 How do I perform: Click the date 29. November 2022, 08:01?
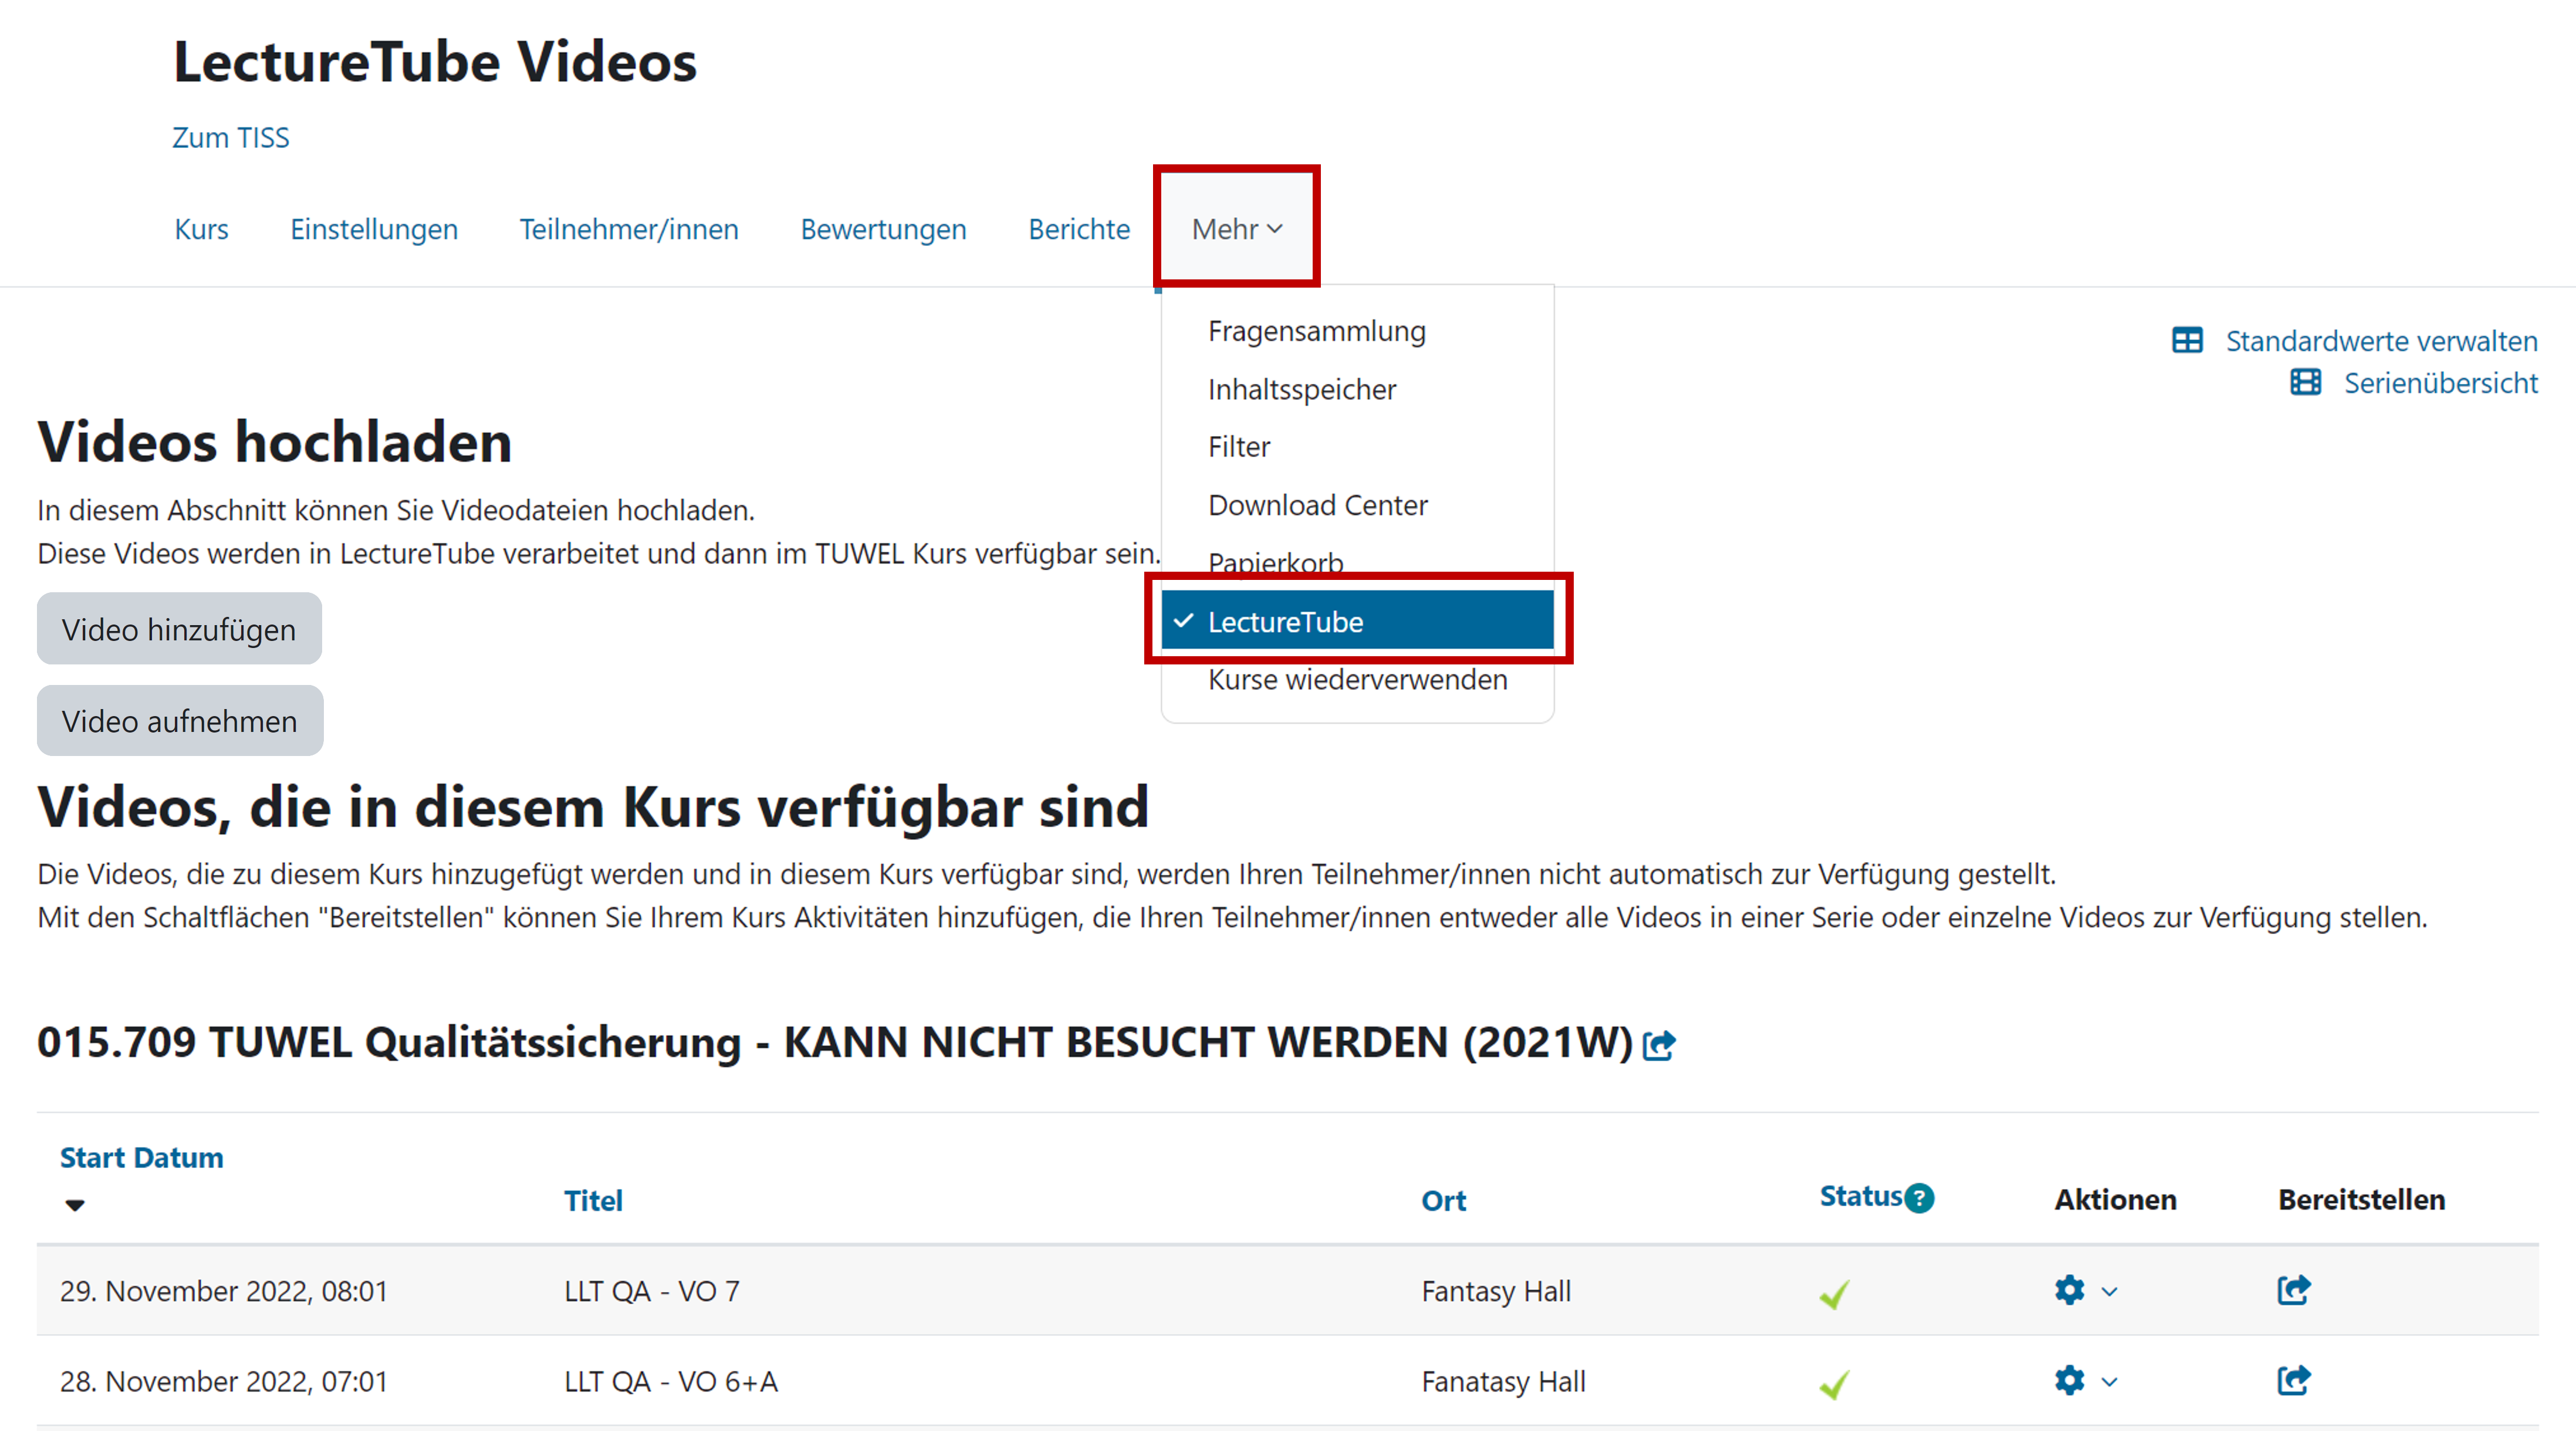click(223, 1291)
